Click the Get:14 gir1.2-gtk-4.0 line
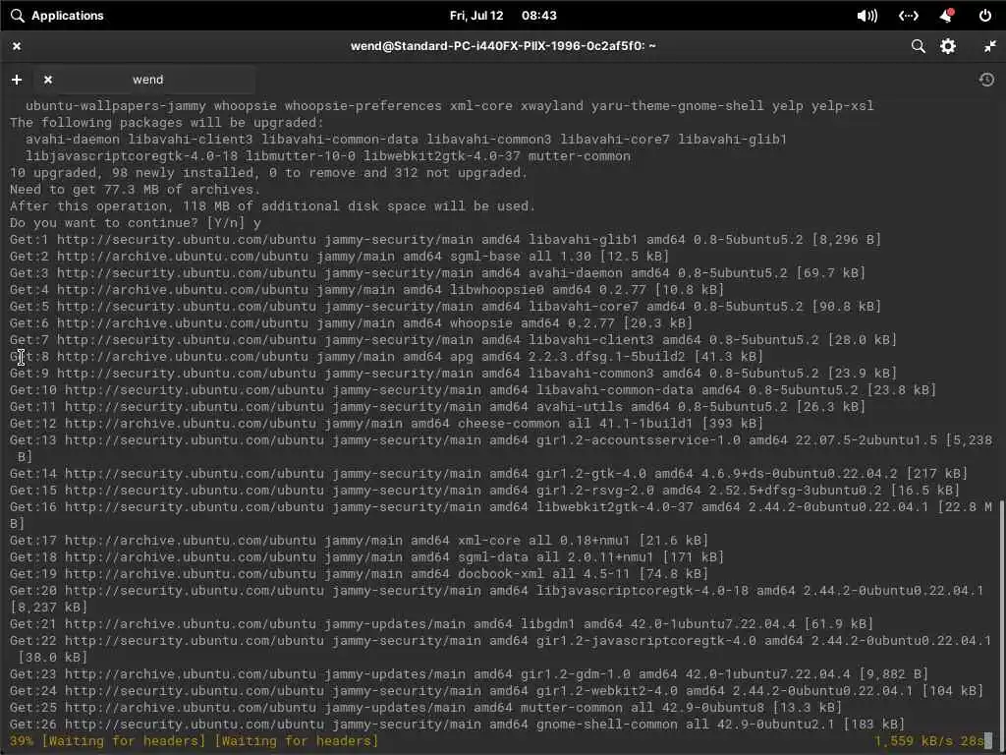This screenshot has width=1006, height=755. 488,473
